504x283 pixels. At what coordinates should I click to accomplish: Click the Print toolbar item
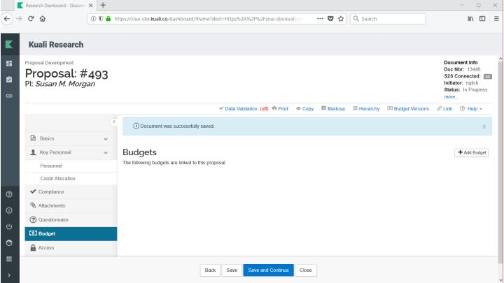pyautogui.click(x=279, y=108)
